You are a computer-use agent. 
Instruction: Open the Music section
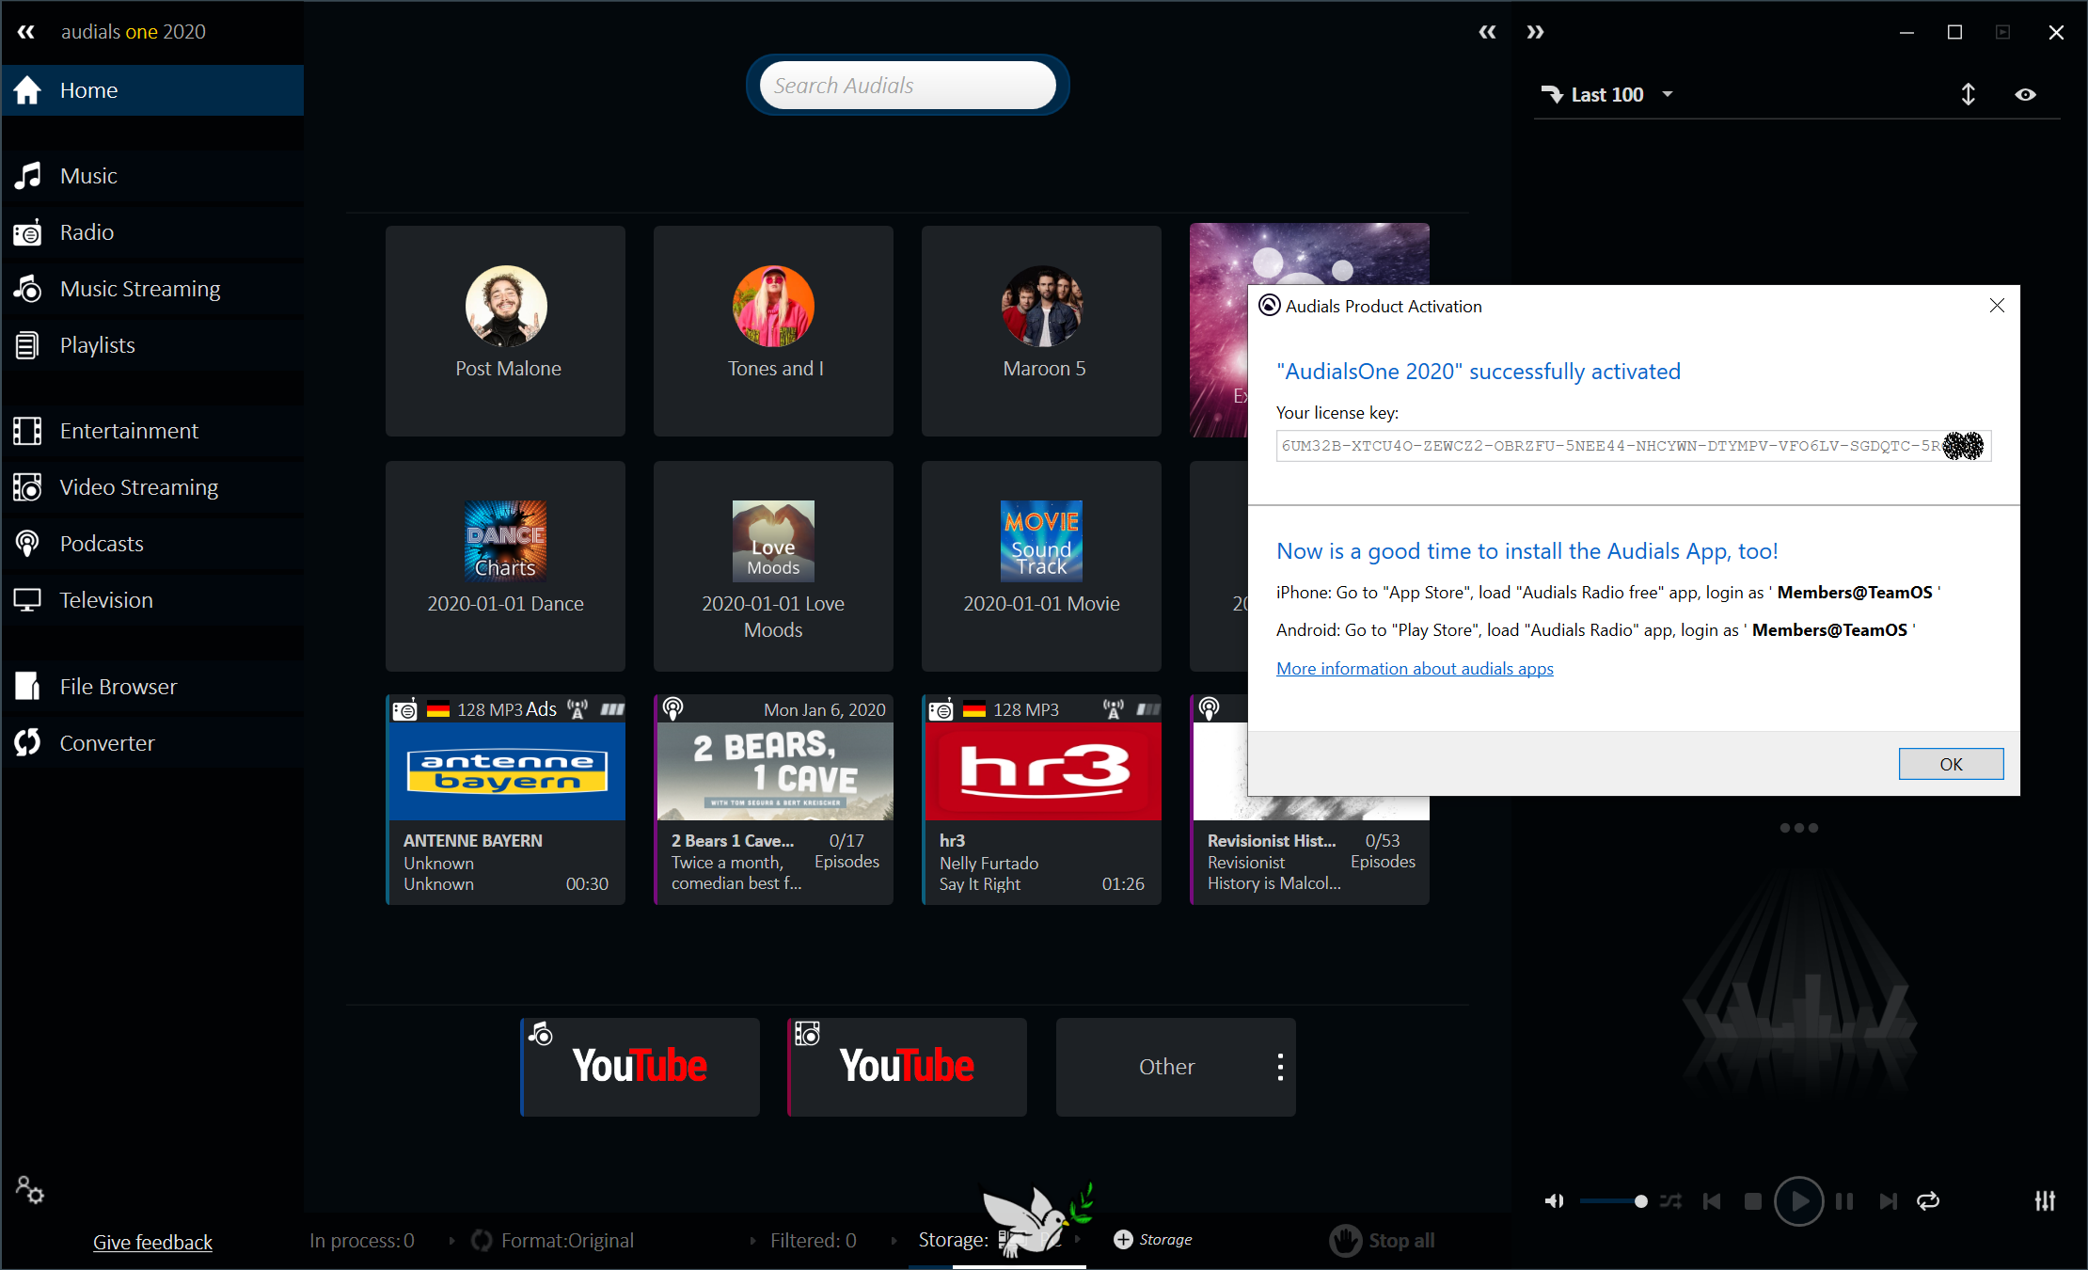point(152,176)
